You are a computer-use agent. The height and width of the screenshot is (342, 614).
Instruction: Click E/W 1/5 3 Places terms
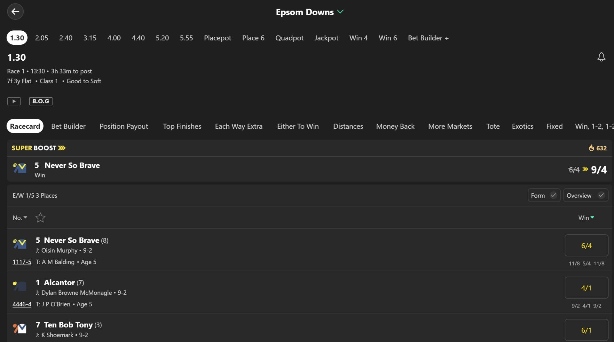(x=35, y=195)
